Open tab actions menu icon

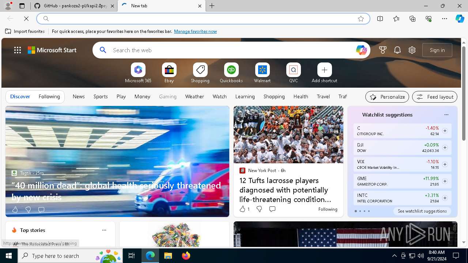(x=22, y=6)
